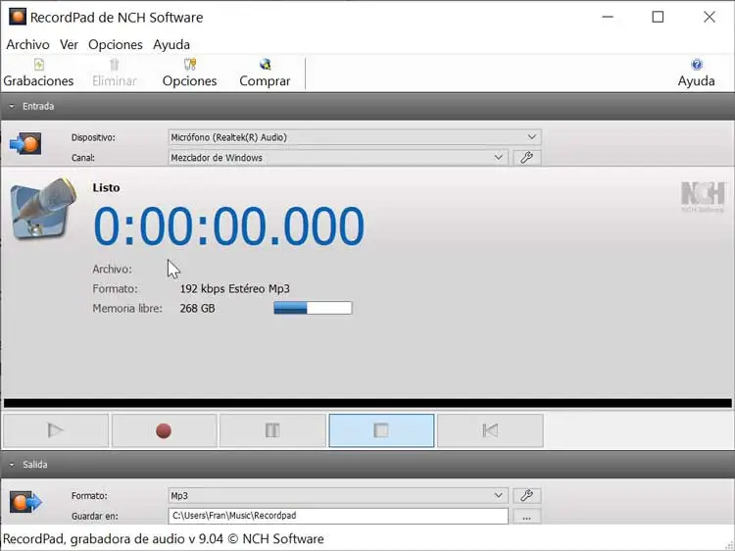Minimize the RecordPad window
This screenshot has height=551, width=735.
pos(608,17)
